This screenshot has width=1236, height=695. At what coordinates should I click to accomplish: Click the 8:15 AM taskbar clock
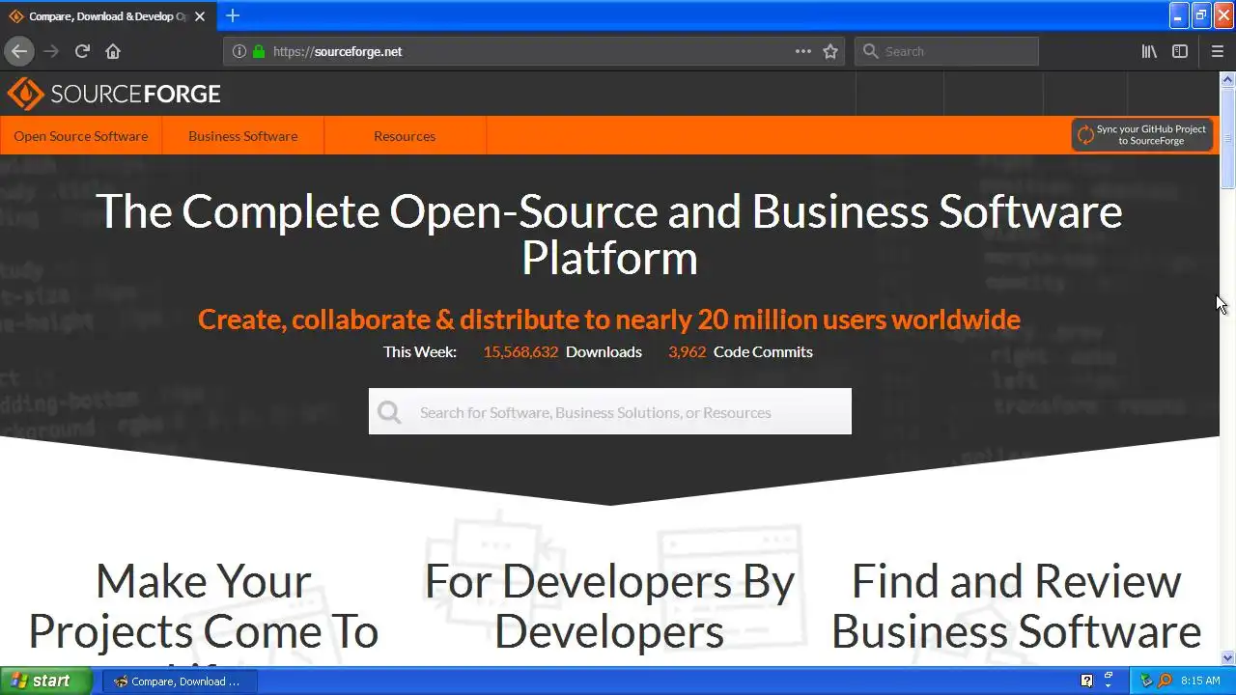[1200, 681]
